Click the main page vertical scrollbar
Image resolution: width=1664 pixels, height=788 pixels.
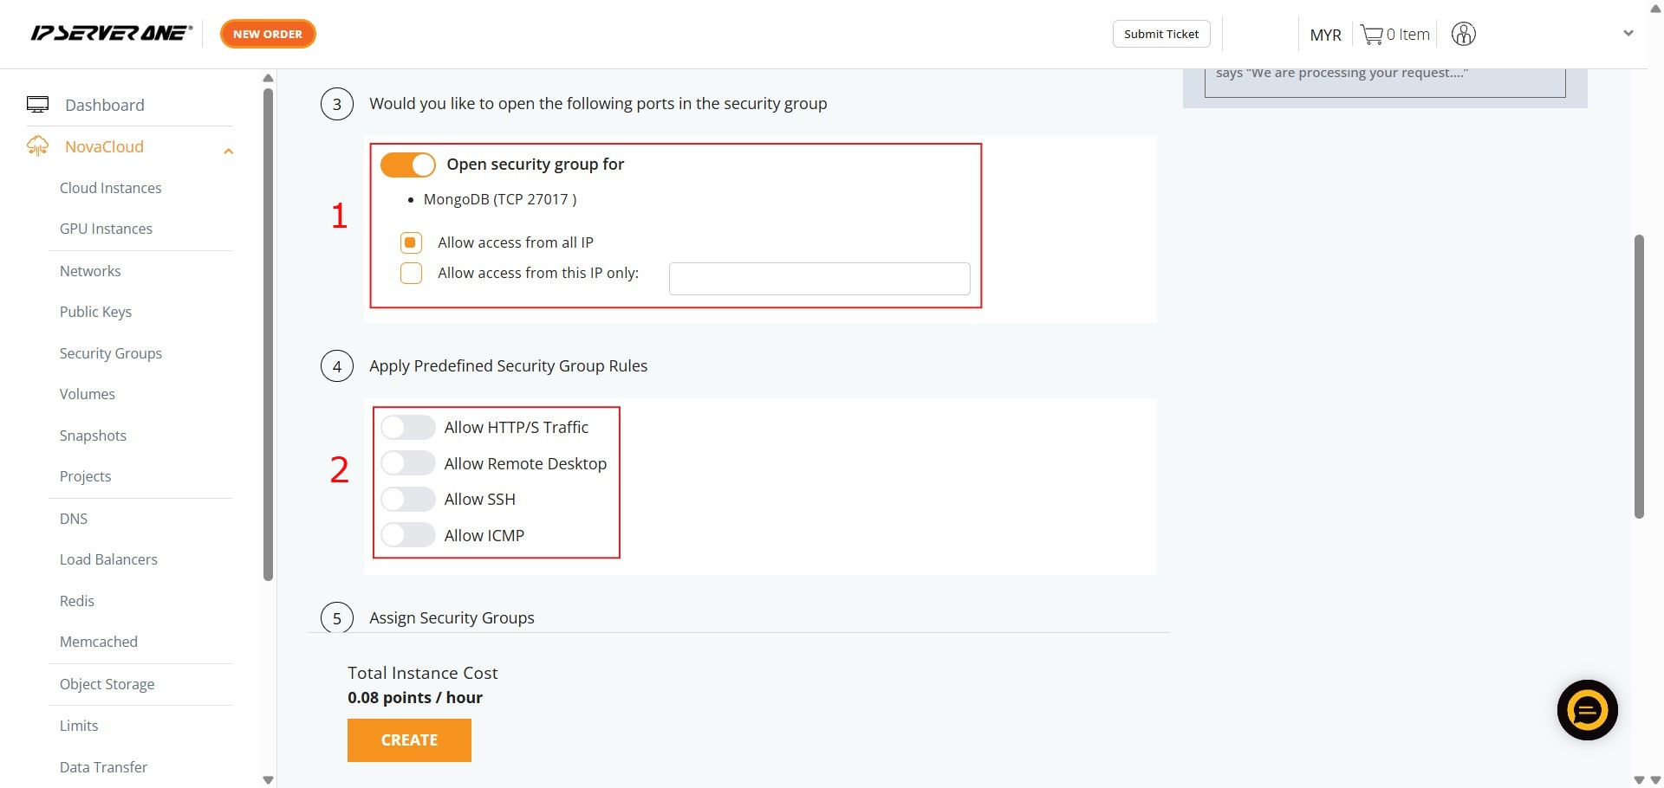pyautogui.click(x=1639, y=377)
